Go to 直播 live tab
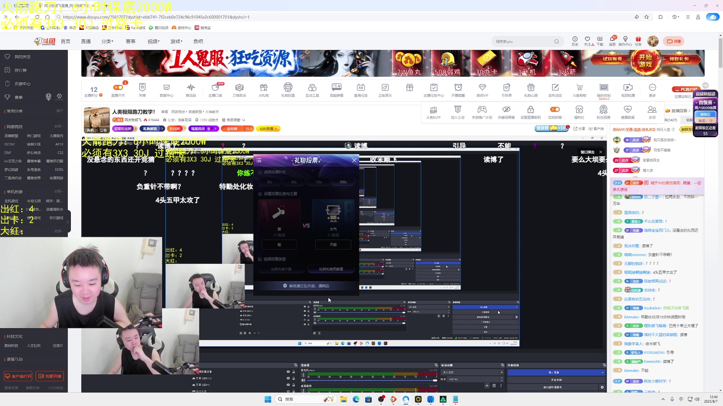 (86, 41)
